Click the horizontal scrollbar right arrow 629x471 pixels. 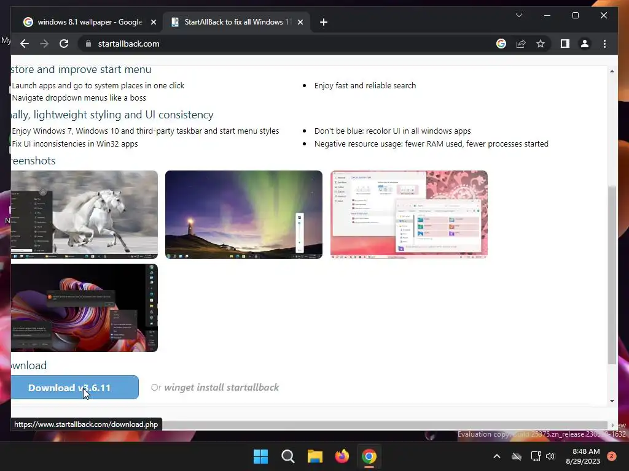tap(612, 425)
